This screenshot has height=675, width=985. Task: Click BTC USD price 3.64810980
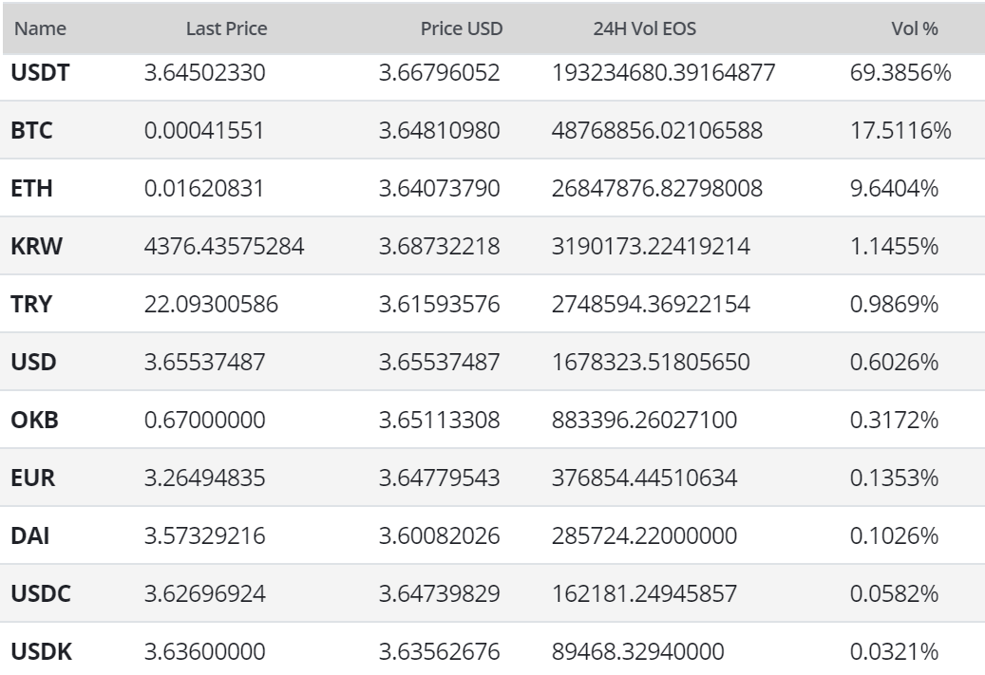pyautogui.click(x=439, y=131)
